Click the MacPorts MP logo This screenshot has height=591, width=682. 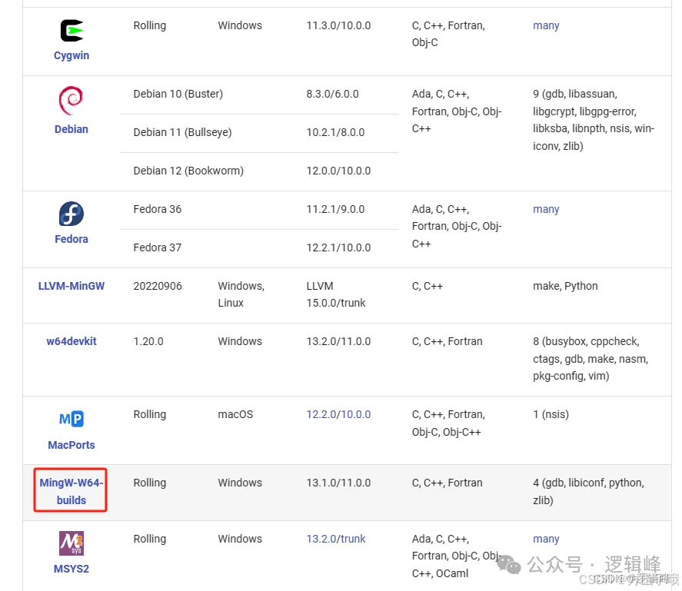72,419
